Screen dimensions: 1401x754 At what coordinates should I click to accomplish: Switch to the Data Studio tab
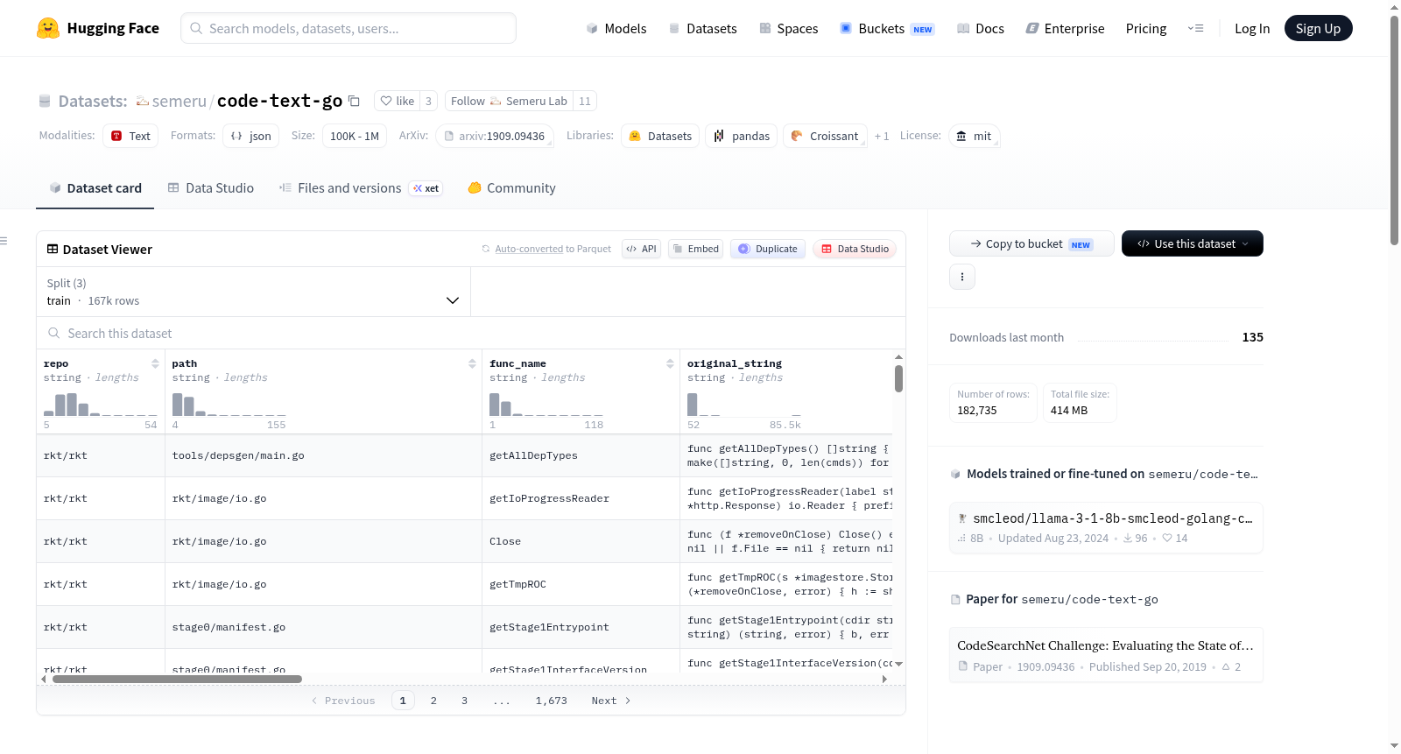tap(211, 188)
